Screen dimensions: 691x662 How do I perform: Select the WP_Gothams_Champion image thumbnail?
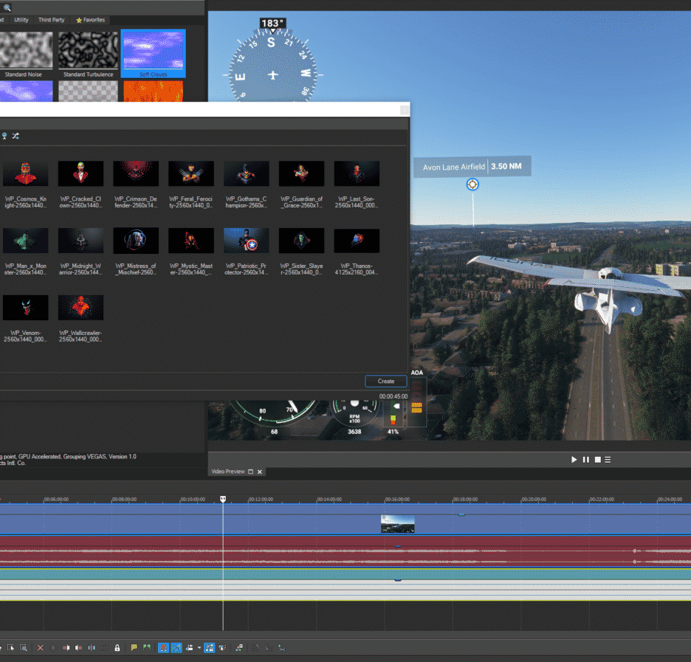click(x=247, y=173)
